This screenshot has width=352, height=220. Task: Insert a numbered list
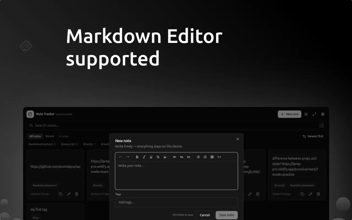(x=205, y=157)
